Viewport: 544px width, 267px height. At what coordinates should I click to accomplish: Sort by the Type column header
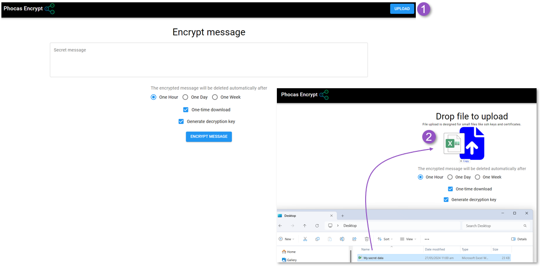pos(465,249)
